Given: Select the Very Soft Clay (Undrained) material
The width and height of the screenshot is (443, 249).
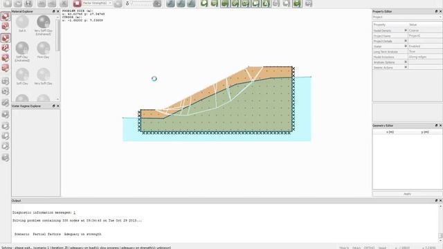Looking at the screenshot, I should pos(43,26).
